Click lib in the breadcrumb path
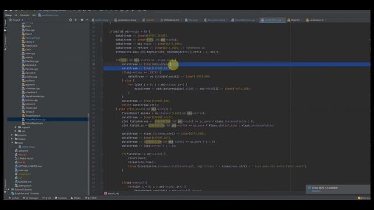Viewport: 374px width, 210px height. [16, 15]
